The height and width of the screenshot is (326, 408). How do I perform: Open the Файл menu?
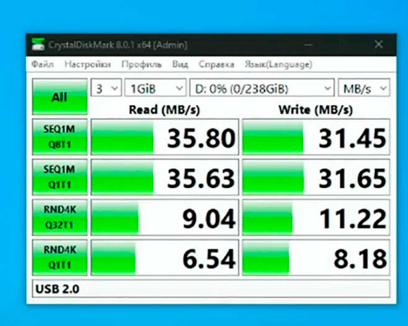pos(43,64)
